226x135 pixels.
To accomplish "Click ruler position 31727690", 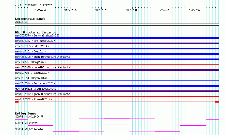I will (163, 10).
